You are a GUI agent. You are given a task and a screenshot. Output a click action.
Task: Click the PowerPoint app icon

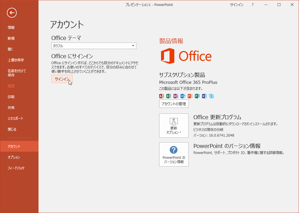point(190,96)
